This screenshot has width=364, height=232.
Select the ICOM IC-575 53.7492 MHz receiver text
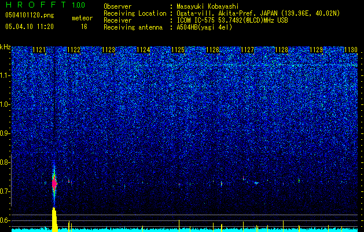coord(232,20)
